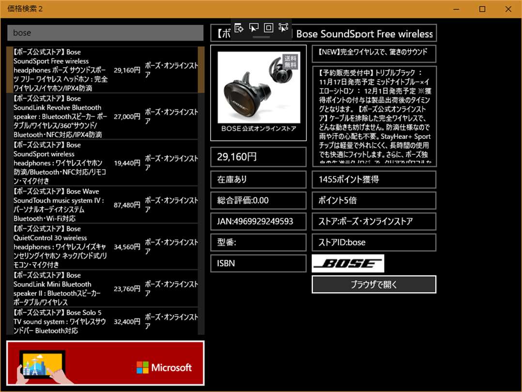The width and height of the screenshot is (522, 392).
Task: Select the Bose Solo 5 TV sound system row
Action: coord(105,321)
